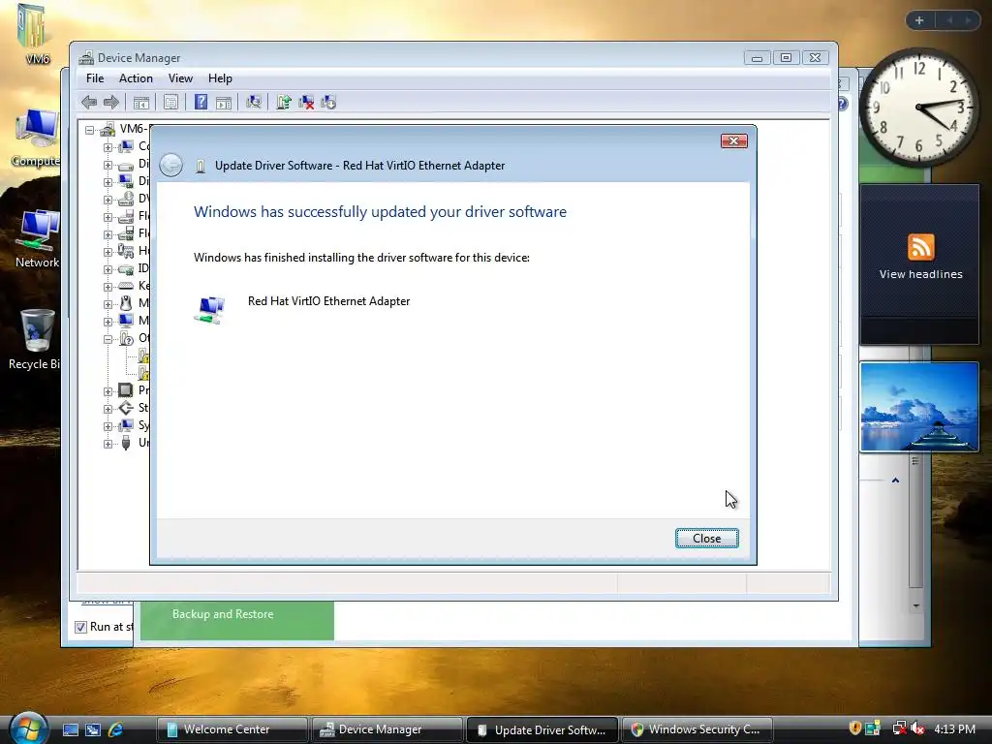Click the muted volume tray icon
This screenshot has height=744, width=992.
pos(916,728)
